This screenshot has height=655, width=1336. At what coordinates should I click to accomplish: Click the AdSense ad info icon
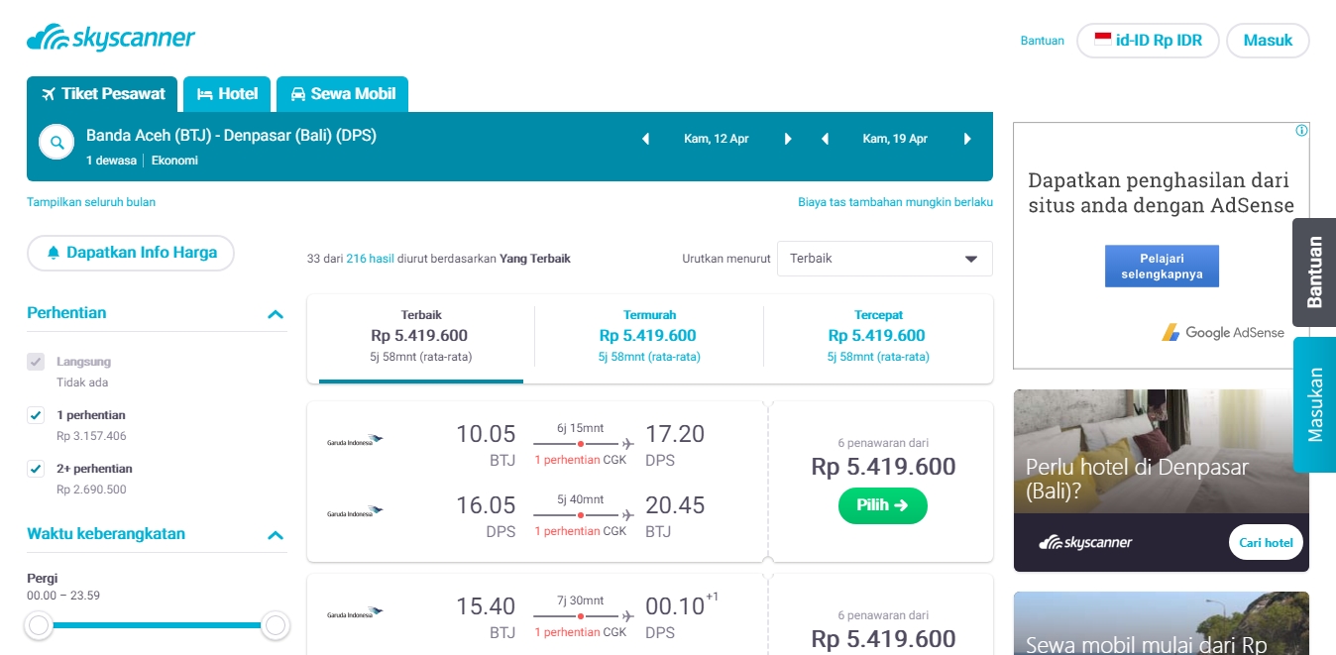coord(1301,131)
